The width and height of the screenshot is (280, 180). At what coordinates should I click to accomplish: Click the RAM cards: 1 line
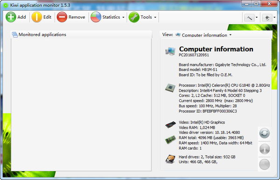(190, 148)
